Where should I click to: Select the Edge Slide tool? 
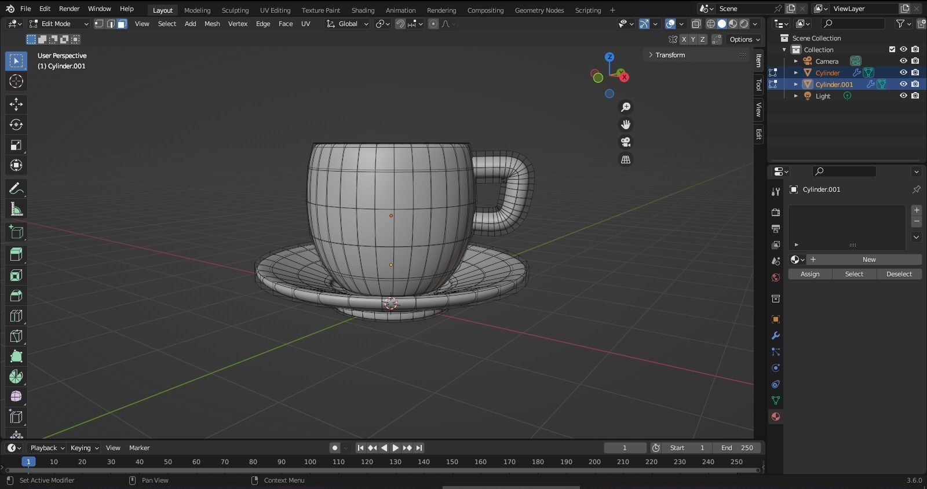[16, 417]
